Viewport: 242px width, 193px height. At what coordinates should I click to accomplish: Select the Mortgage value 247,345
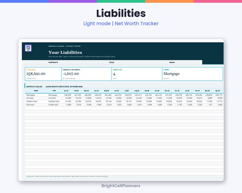pyautogui.click(x=78, y=95)
